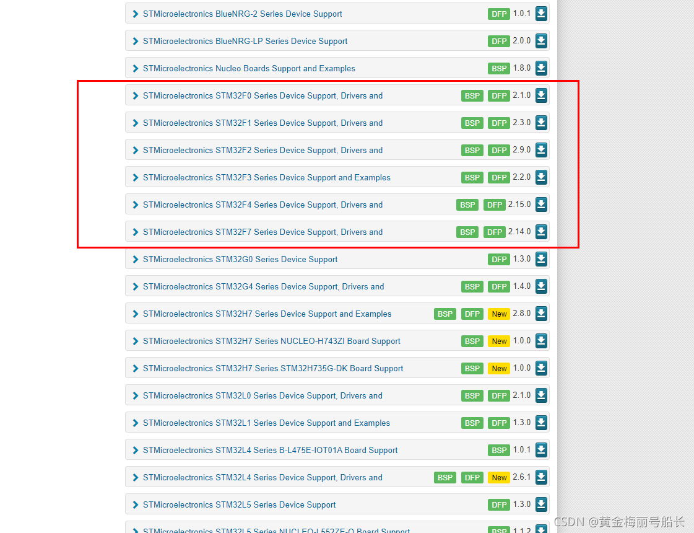This screenshot has width=694, height=533.
Task: Click the BSP badge on Nucleo Boards row
Action: pyautogui.click(x=499, y=69)
